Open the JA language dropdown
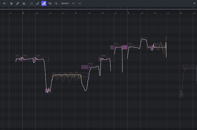197x130 pixels. coord(5,3)
